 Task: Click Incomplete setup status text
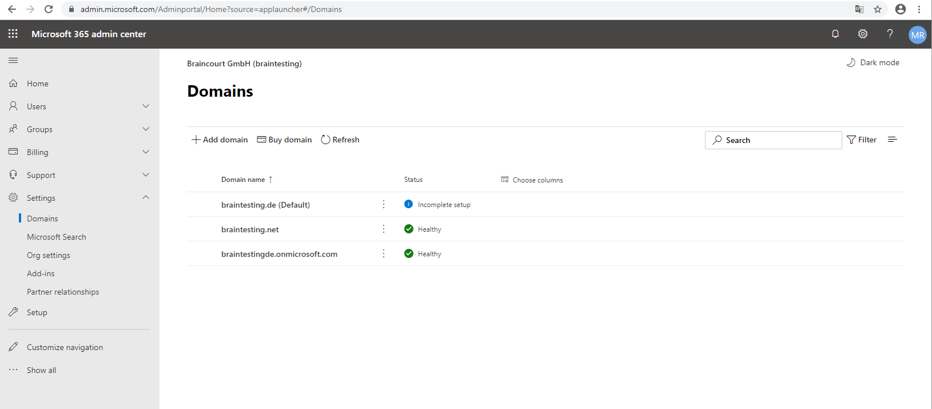444,205
